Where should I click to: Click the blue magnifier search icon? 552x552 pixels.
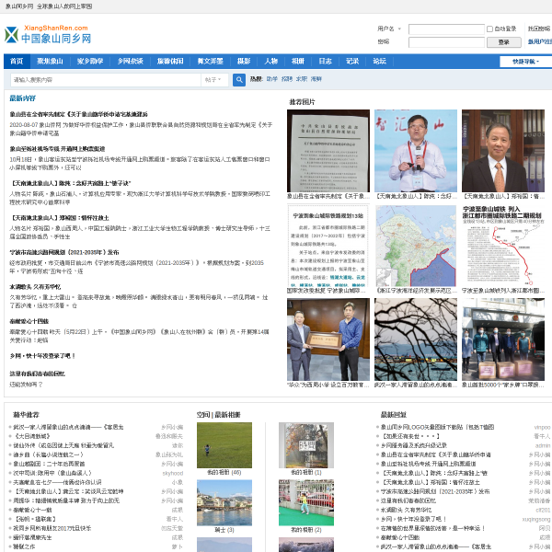(239, 80)
